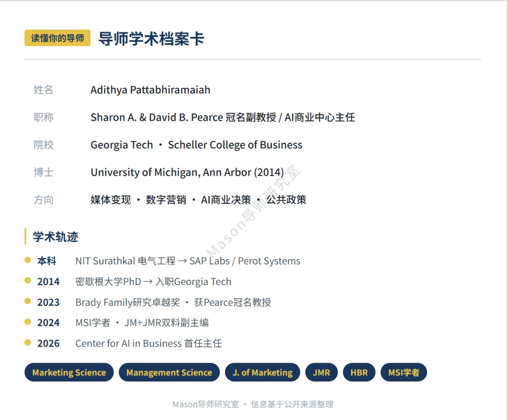Click the name Adithya Pattabhiramaiah

click(150, 90)
